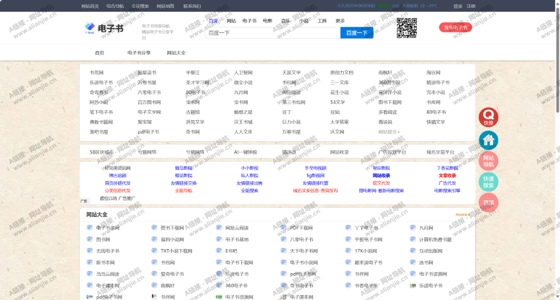Viewport: 560px width, 300px height.
Task: Select the 音乐 search tab
Action: coord(286,21)
